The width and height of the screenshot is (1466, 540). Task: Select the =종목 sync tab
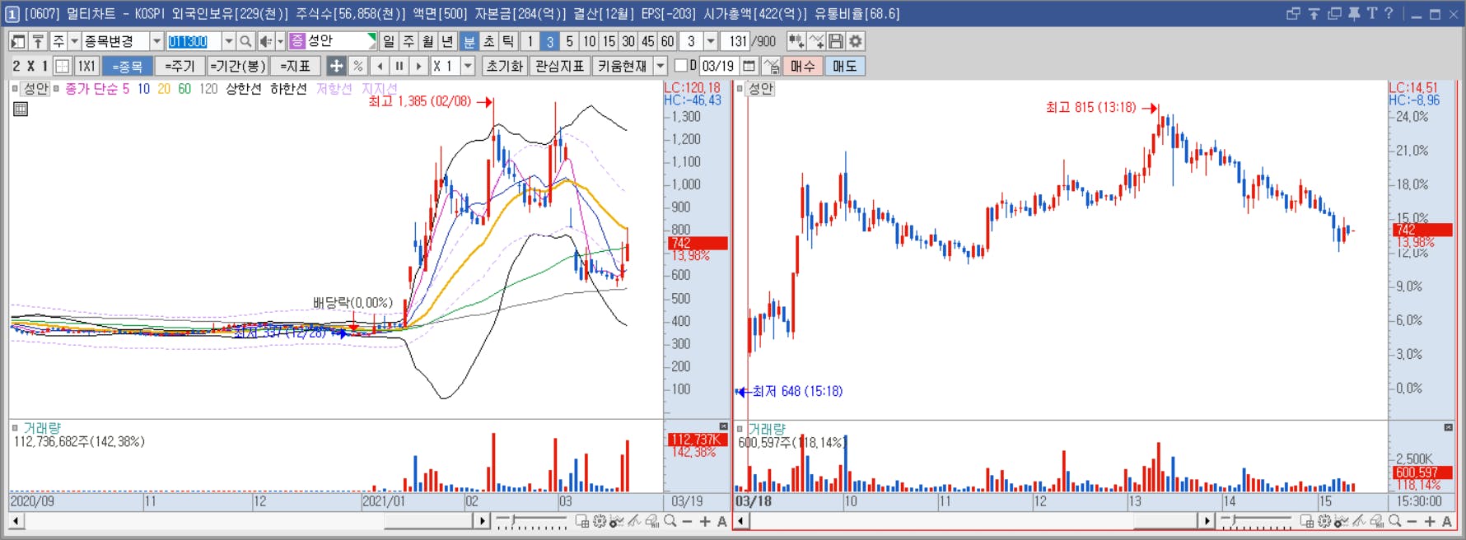click(x=128, y=66)
